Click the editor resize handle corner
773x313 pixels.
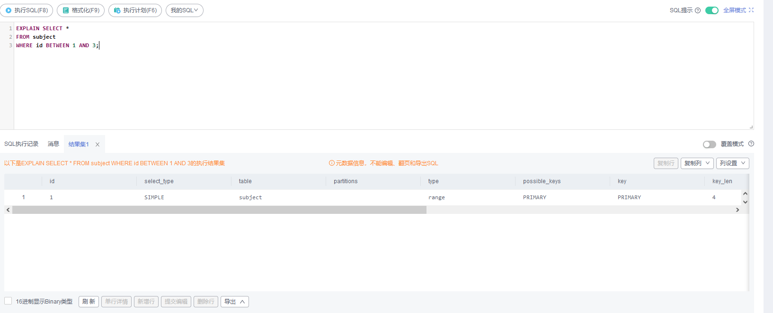pos(751,127)
